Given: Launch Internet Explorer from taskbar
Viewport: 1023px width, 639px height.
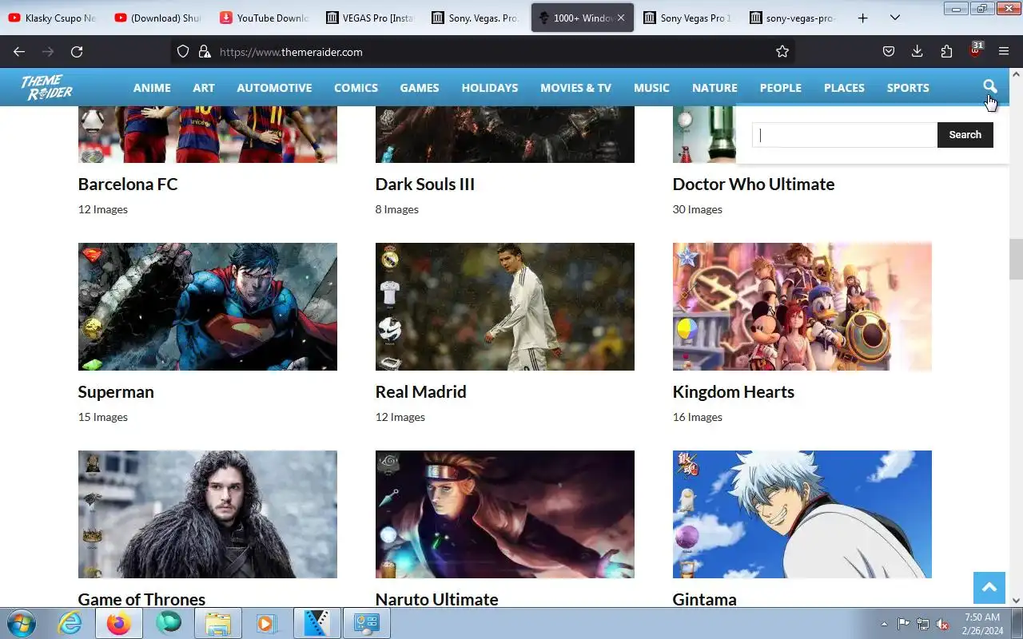Looking at the screenshot, I should [x=70, y=623].
